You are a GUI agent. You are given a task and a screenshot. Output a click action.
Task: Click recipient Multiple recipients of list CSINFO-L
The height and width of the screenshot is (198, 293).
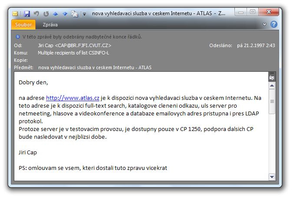coord(73,53)
